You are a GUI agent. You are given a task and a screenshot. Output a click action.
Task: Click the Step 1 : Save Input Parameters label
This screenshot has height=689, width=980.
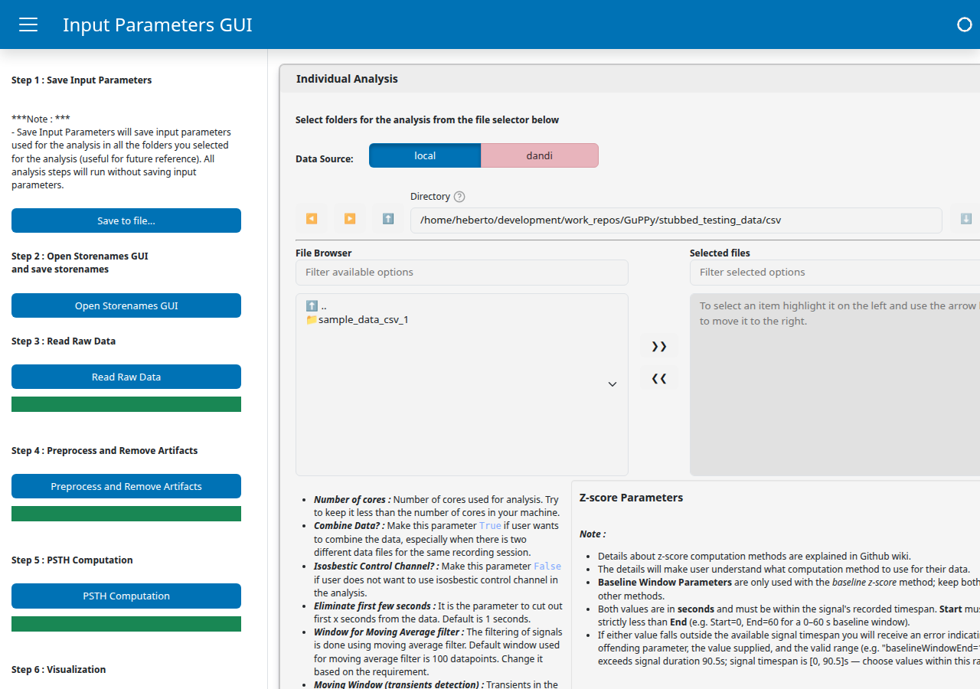point(82,80)
